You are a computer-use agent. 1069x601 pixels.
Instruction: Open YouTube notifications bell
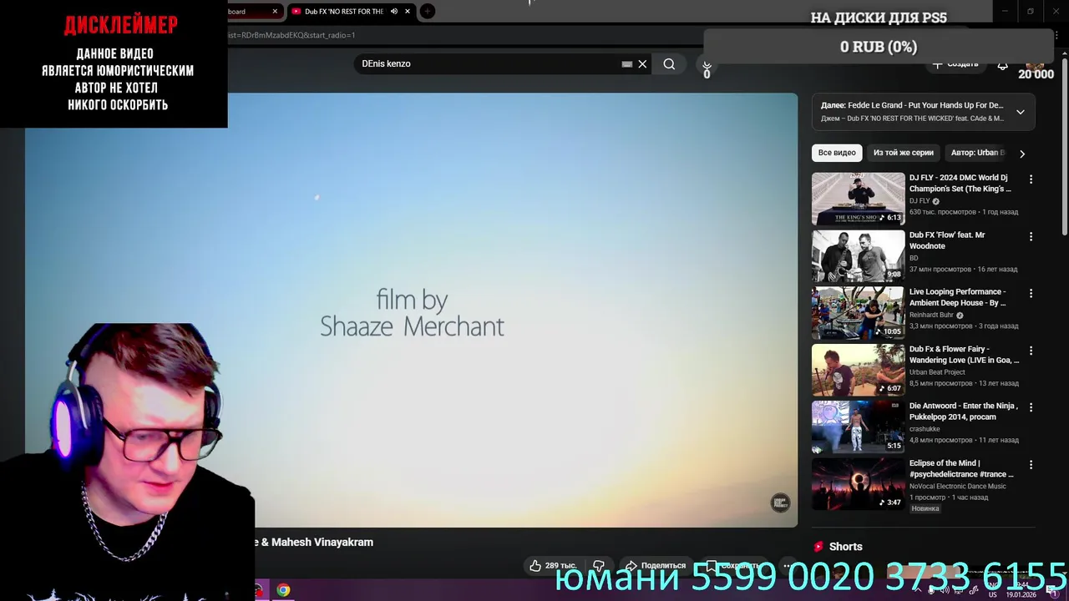click(x=1003, y=65)
